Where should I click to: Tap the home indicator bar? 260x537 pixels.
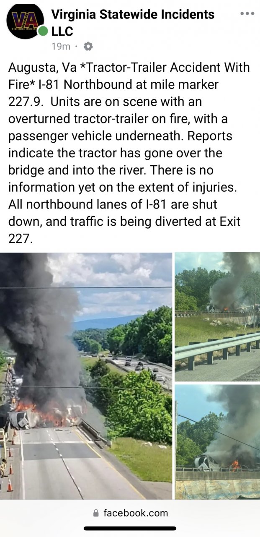130,529
